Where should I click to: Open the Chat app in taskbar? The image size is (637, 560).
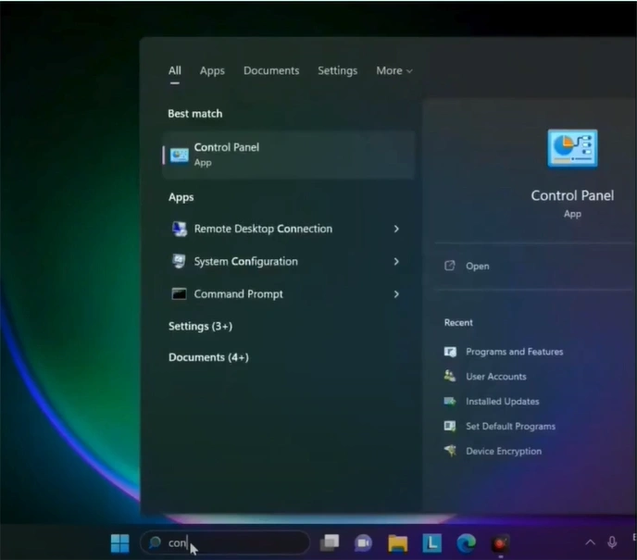(363, 543)
